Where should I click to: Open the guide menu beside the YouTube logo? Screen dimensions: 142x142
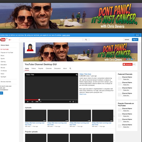coord(10,40)
